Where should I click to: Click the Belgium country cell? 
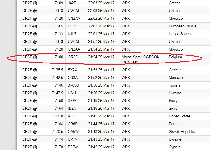click(175, 57)
